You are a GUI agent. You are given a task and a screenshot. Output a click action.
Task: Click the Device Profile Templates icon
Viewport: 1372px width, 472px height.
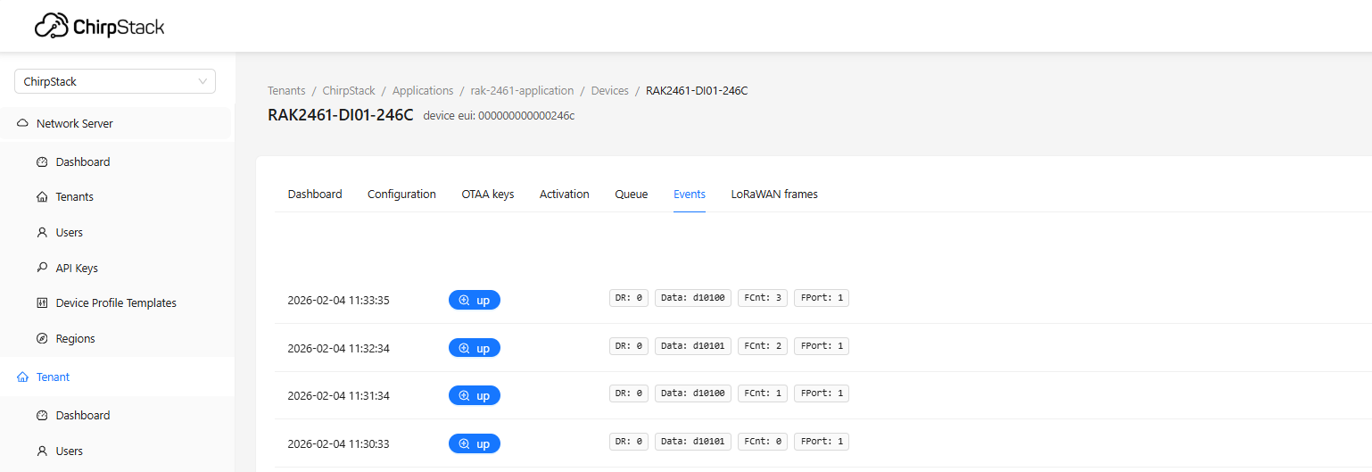coord(42,303)
